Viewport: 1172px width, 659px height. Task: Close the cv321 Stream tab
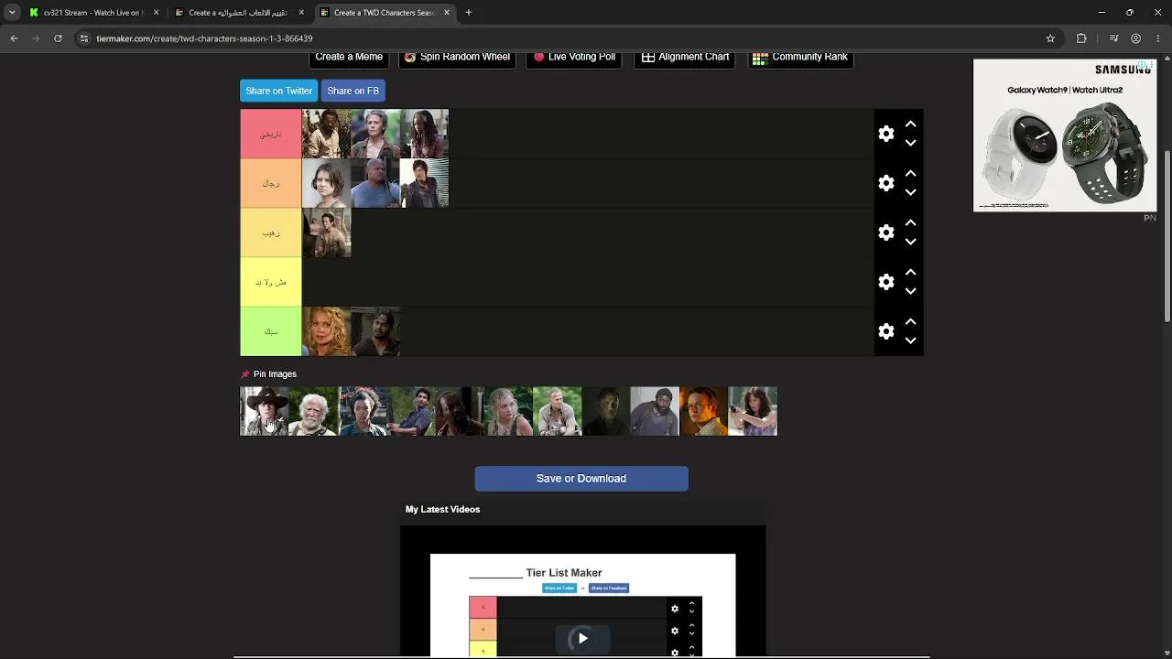[156, 13]
